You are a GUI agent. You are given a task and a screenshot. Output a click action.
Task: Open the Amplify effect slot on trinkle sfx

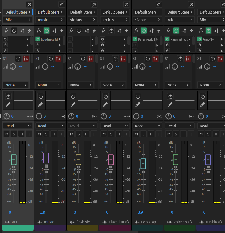pos(208,39)
